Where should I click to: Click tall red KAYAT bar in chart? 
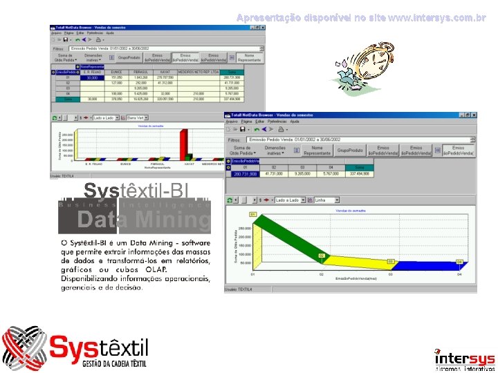click(183, 145)
